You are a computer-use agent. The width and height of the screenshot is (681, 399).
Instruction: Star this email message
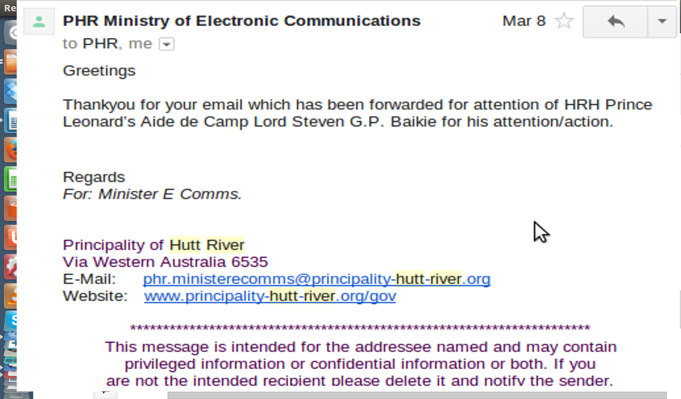click(564, 21)
